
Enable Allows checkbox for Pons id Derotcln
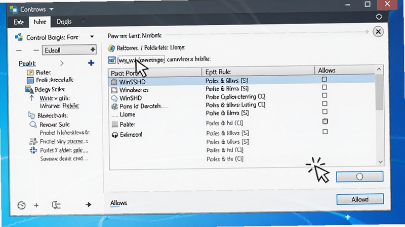[x=325, y=103]
